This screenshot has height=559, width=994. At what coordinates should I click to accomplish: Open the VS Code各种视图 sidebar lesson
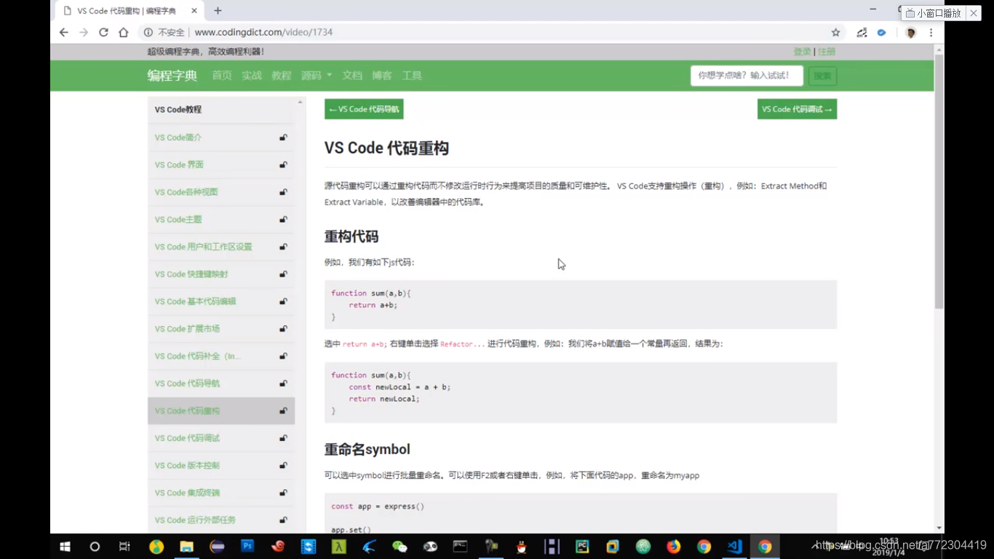[186, 192]
